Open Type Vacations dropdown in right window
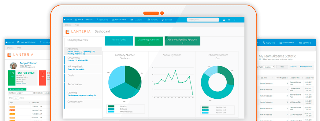The width and height of the screenshot is (320, 121). coord(269,67)
